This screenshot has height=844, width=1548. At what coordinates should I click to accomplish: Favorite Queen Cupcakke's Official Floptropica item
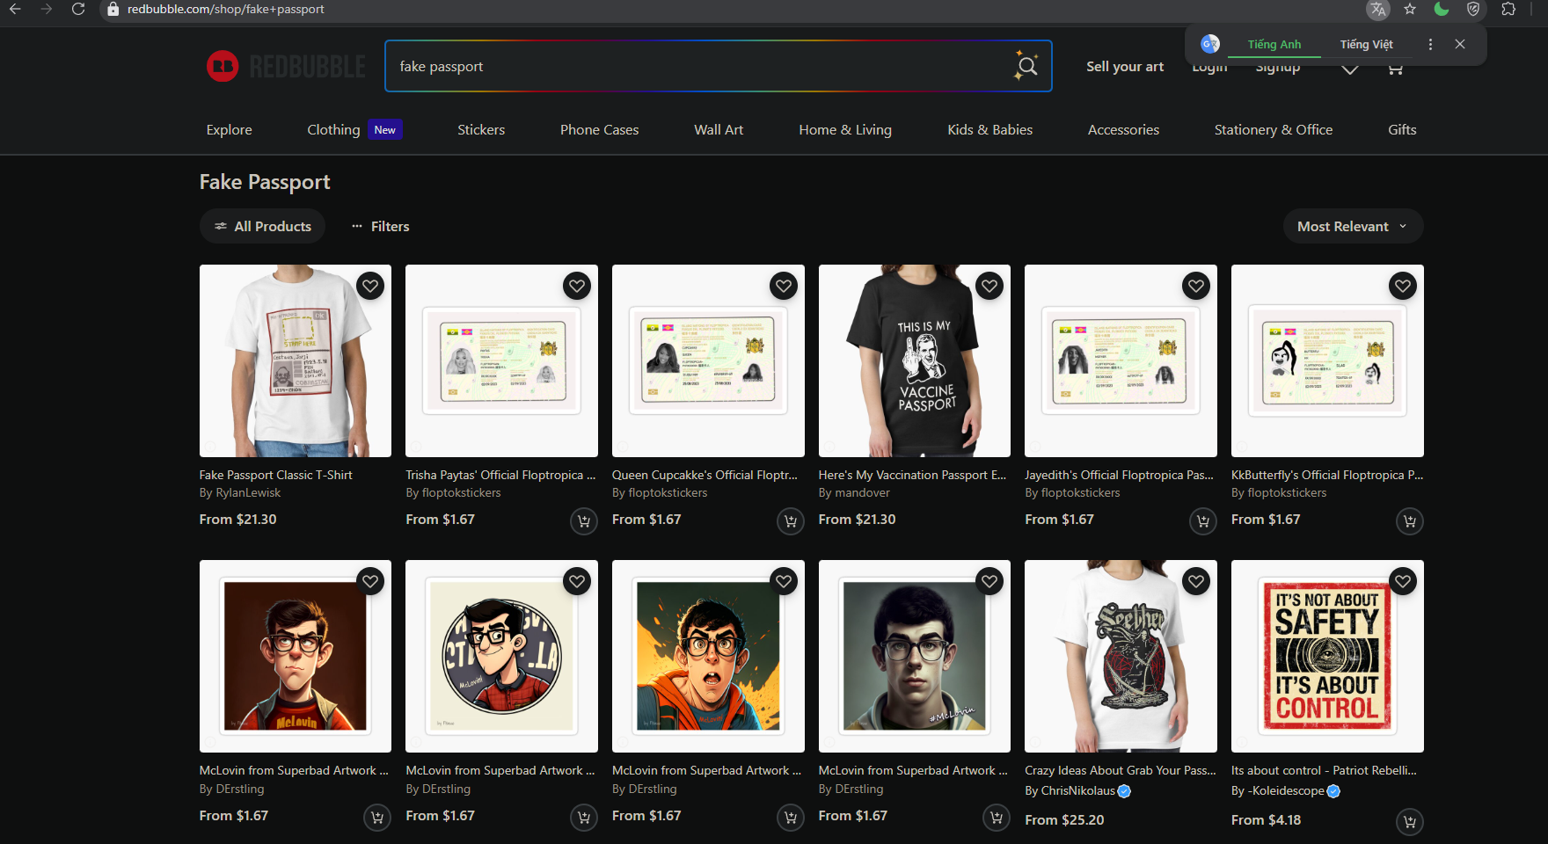coord(784,286)
